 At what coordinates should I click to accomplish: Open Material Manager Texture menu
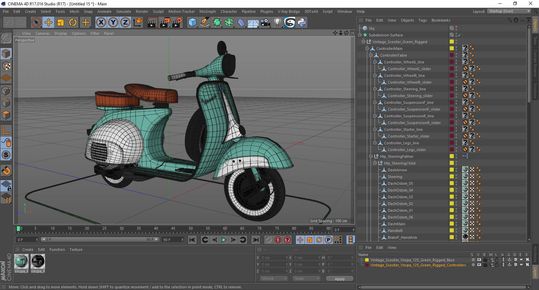pos(76,250)
